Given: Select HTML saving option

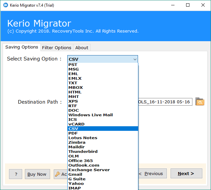Looking at the screenshot, I should [103, 92].
